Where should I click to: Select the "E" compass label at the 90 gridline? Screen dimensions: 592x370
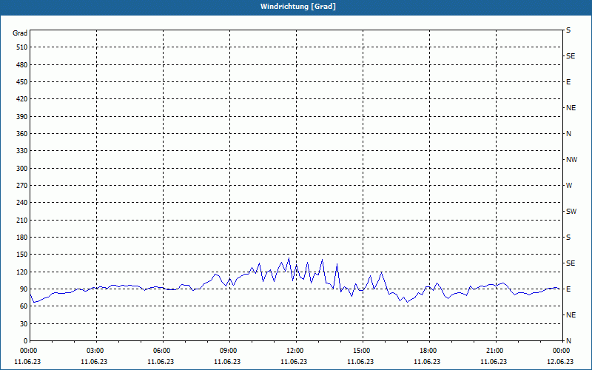click(568, 289)
